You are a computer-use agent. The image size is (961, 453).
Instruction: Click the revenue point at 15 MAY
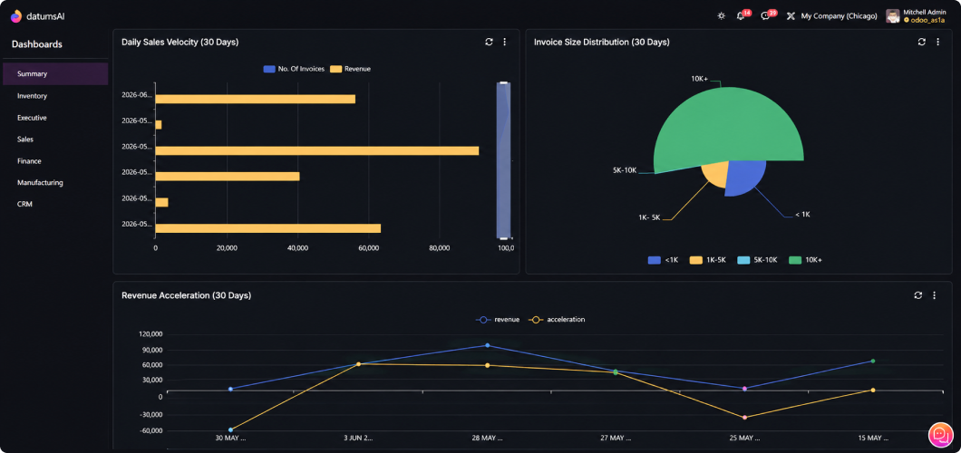pos(873,361)
